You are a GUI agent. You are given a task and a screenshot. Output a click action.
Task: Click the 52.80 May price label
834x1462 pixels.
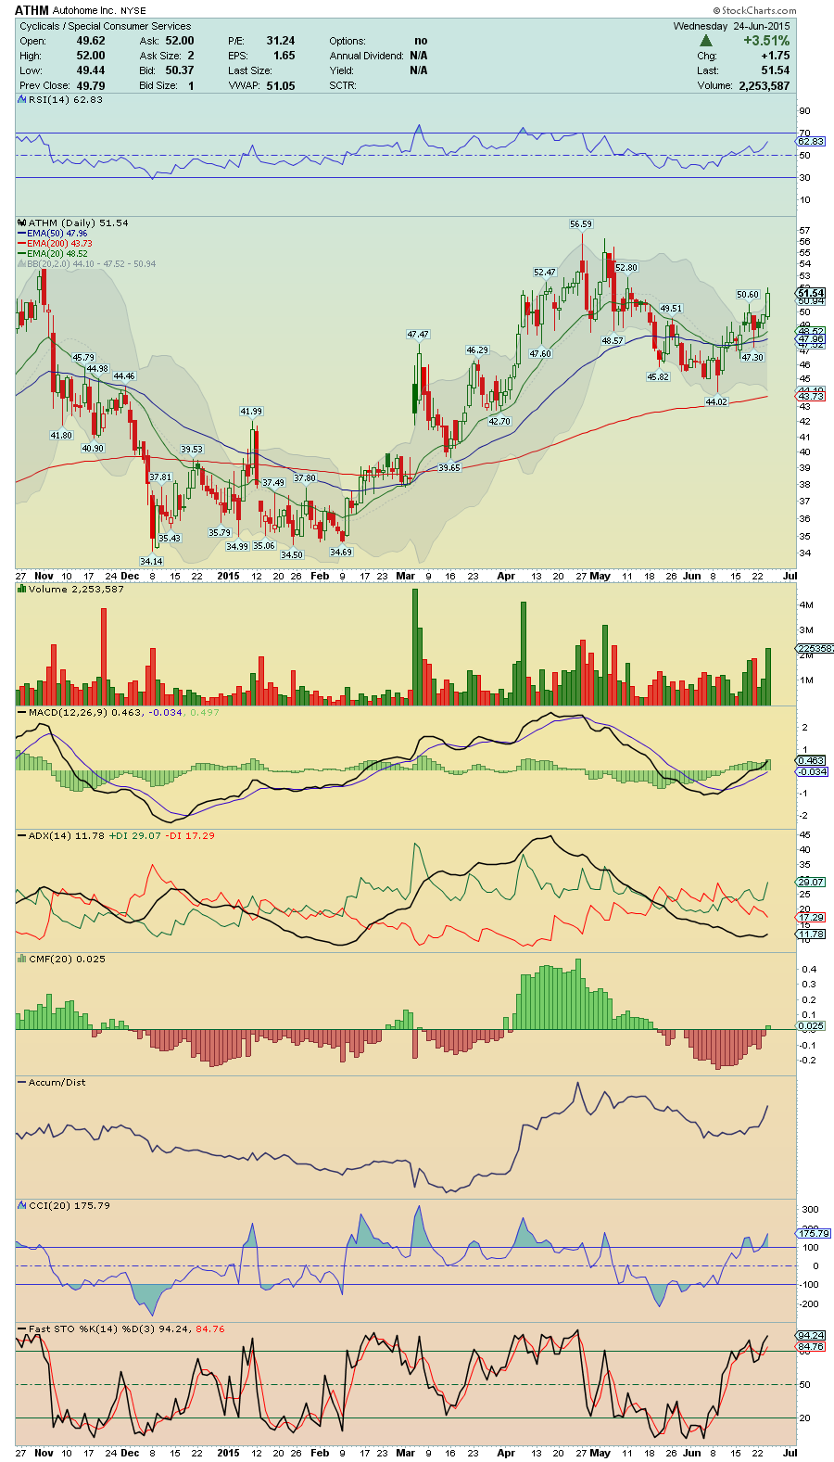point(626,268)
